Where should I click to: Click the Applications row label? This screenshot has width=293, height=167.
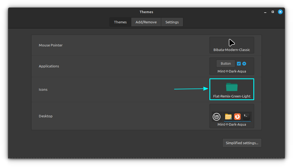click(x=49, y=66)
